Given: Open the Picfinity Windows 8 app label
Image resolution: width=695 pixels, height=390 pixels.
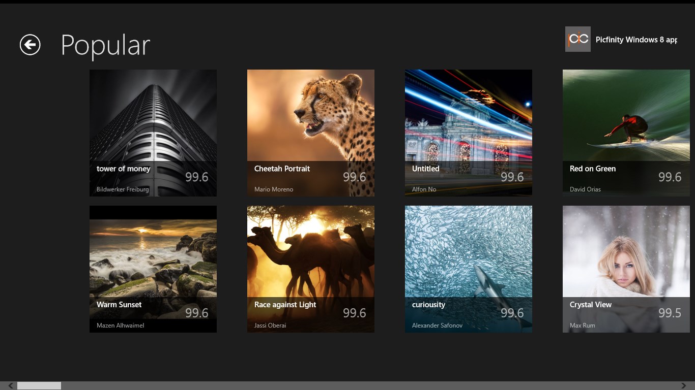Looking at the screenshot, I should coord(636,40).
